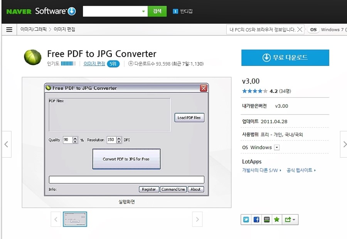Go to previous software with left arrow
The height and width of the screenshot is (239, 347).
7,144
